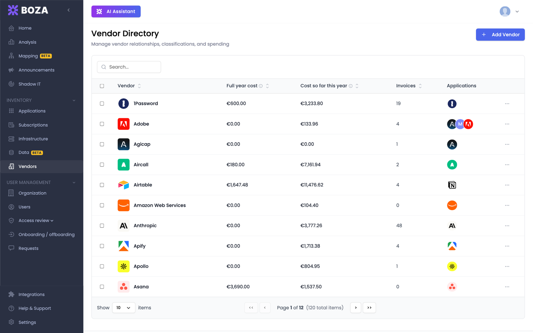Open more options for the Apollo row
The height and width of the screenshot is (333, 533).
507,266
